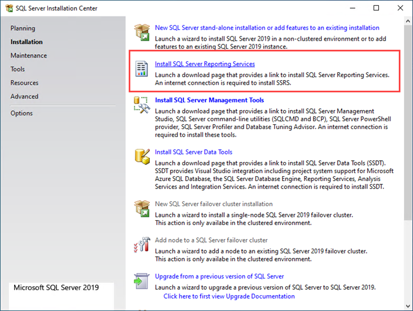This screenshot has width=413, height=311.
Task: Click the Management Tools hammer-and-wrench icon
Action: tap(142, 105)
